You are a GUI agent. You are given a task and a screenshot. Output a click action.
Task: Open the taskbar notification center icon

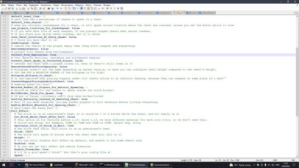pos(294,165)
